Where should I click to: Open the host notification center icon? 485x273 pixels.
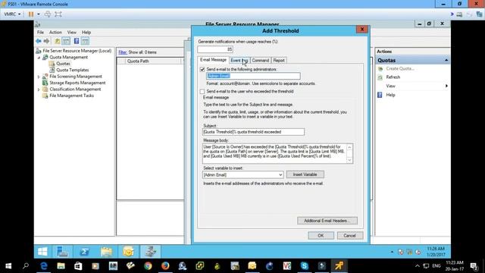[474, 266]
